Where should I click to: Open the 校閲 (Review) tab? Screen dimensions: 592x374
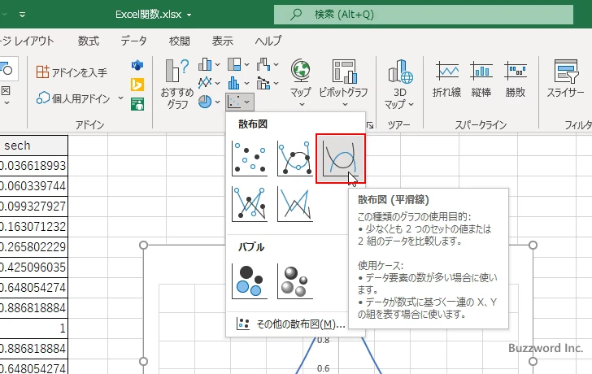(x=180, y=41)
